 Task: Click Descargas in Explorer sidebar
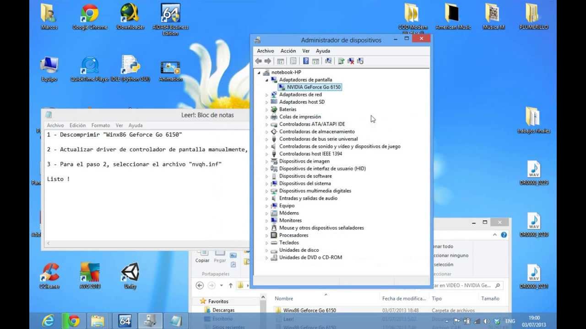tap(223, 310)
